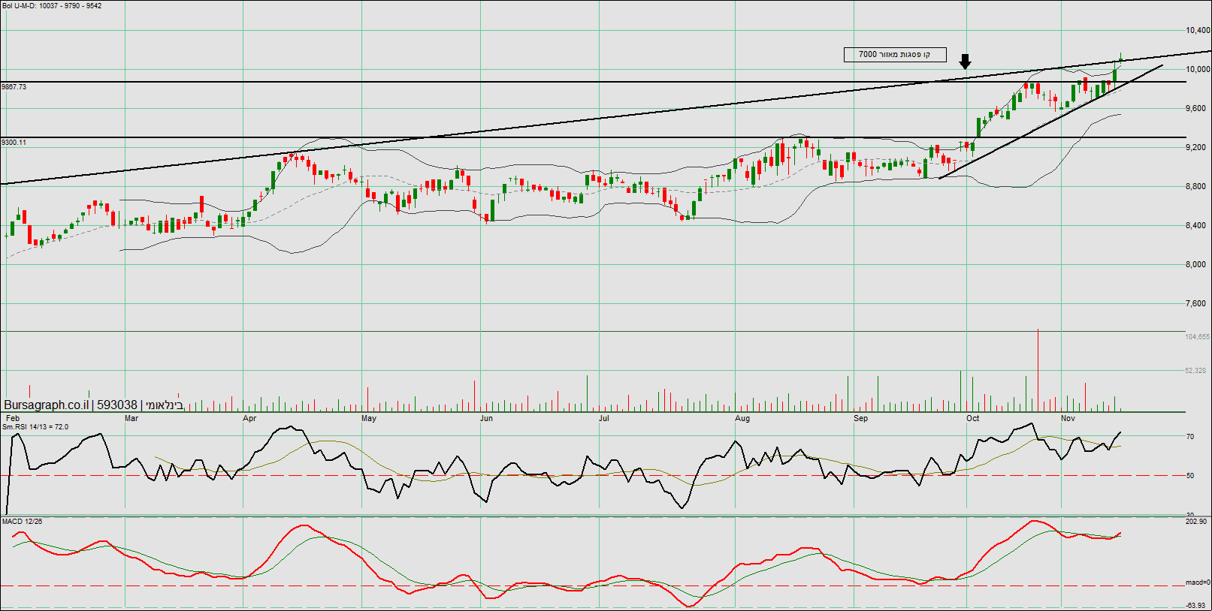Click the tallest volume bar in October
This screenshot has width=1212, height=611.
click(1038, 369)
